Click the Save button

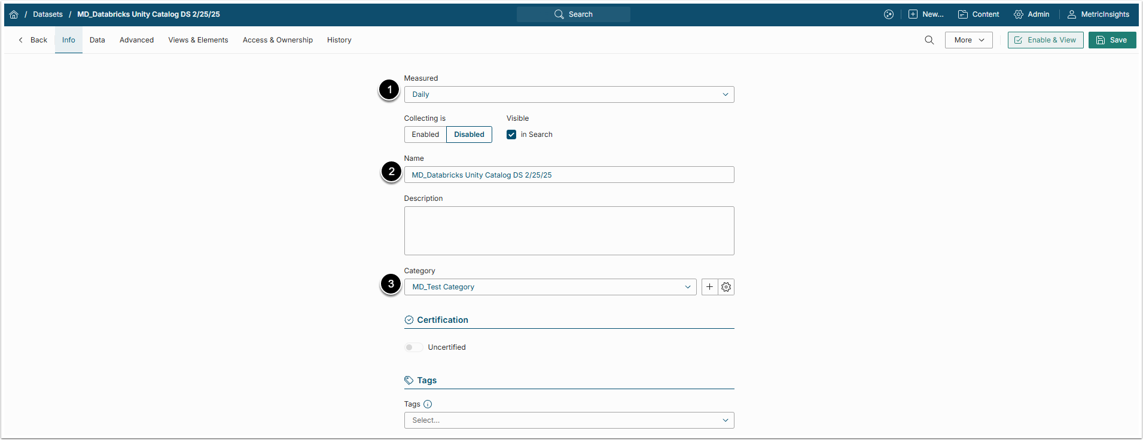[1112, 40]
